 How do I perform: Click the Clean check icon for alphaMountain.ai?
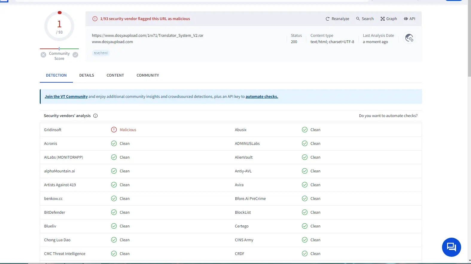(114, 171)
